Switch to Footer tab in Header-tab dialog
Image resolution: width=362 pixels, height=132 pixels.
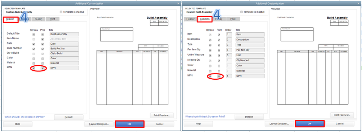click(38, 19)
